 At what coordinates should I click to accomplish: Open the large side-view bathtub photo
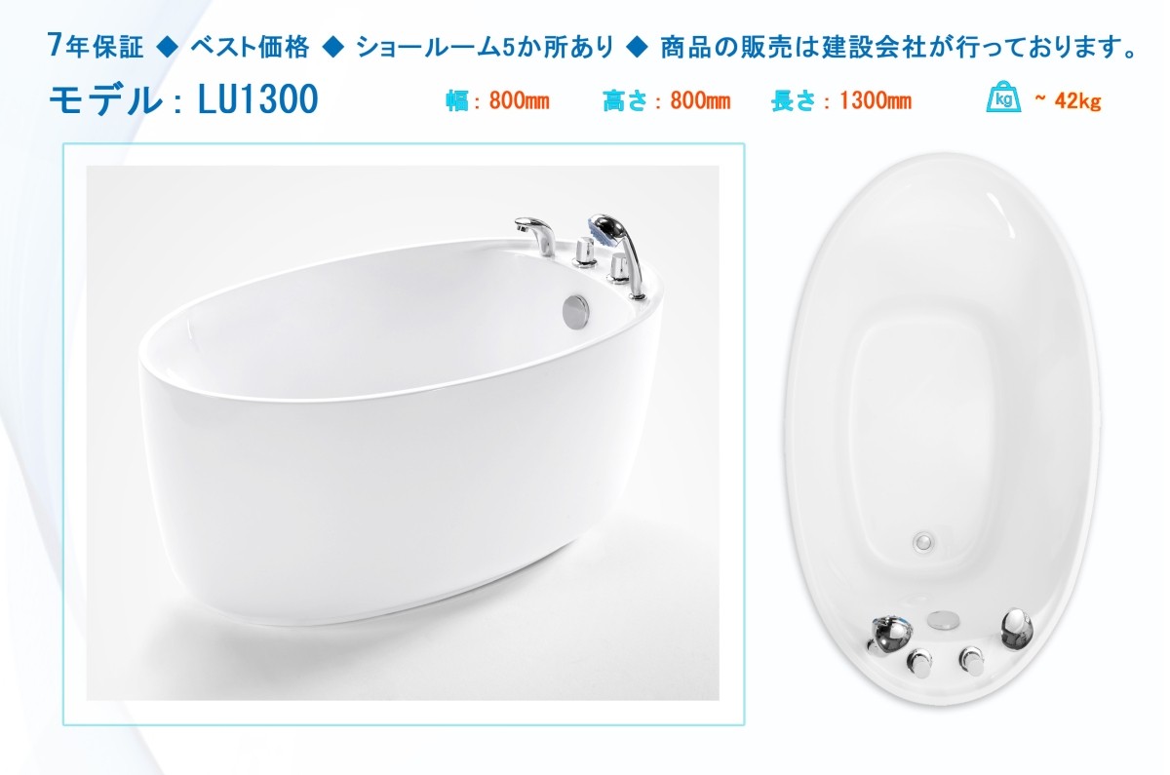click(x=403, y=433)
